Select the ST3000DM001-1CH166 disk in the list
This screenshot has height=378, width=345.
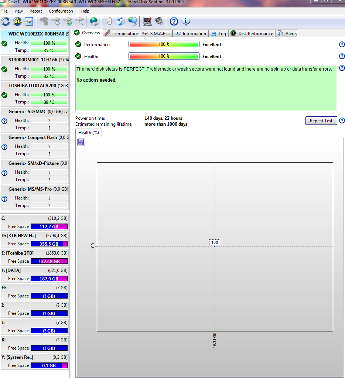(x=35, y=59)
